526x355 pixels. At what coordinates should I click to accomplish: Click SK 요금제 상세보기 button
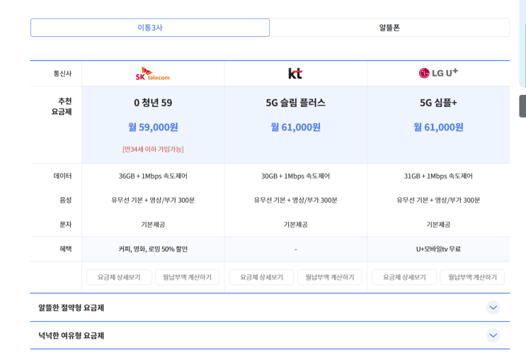click(118, 277)
